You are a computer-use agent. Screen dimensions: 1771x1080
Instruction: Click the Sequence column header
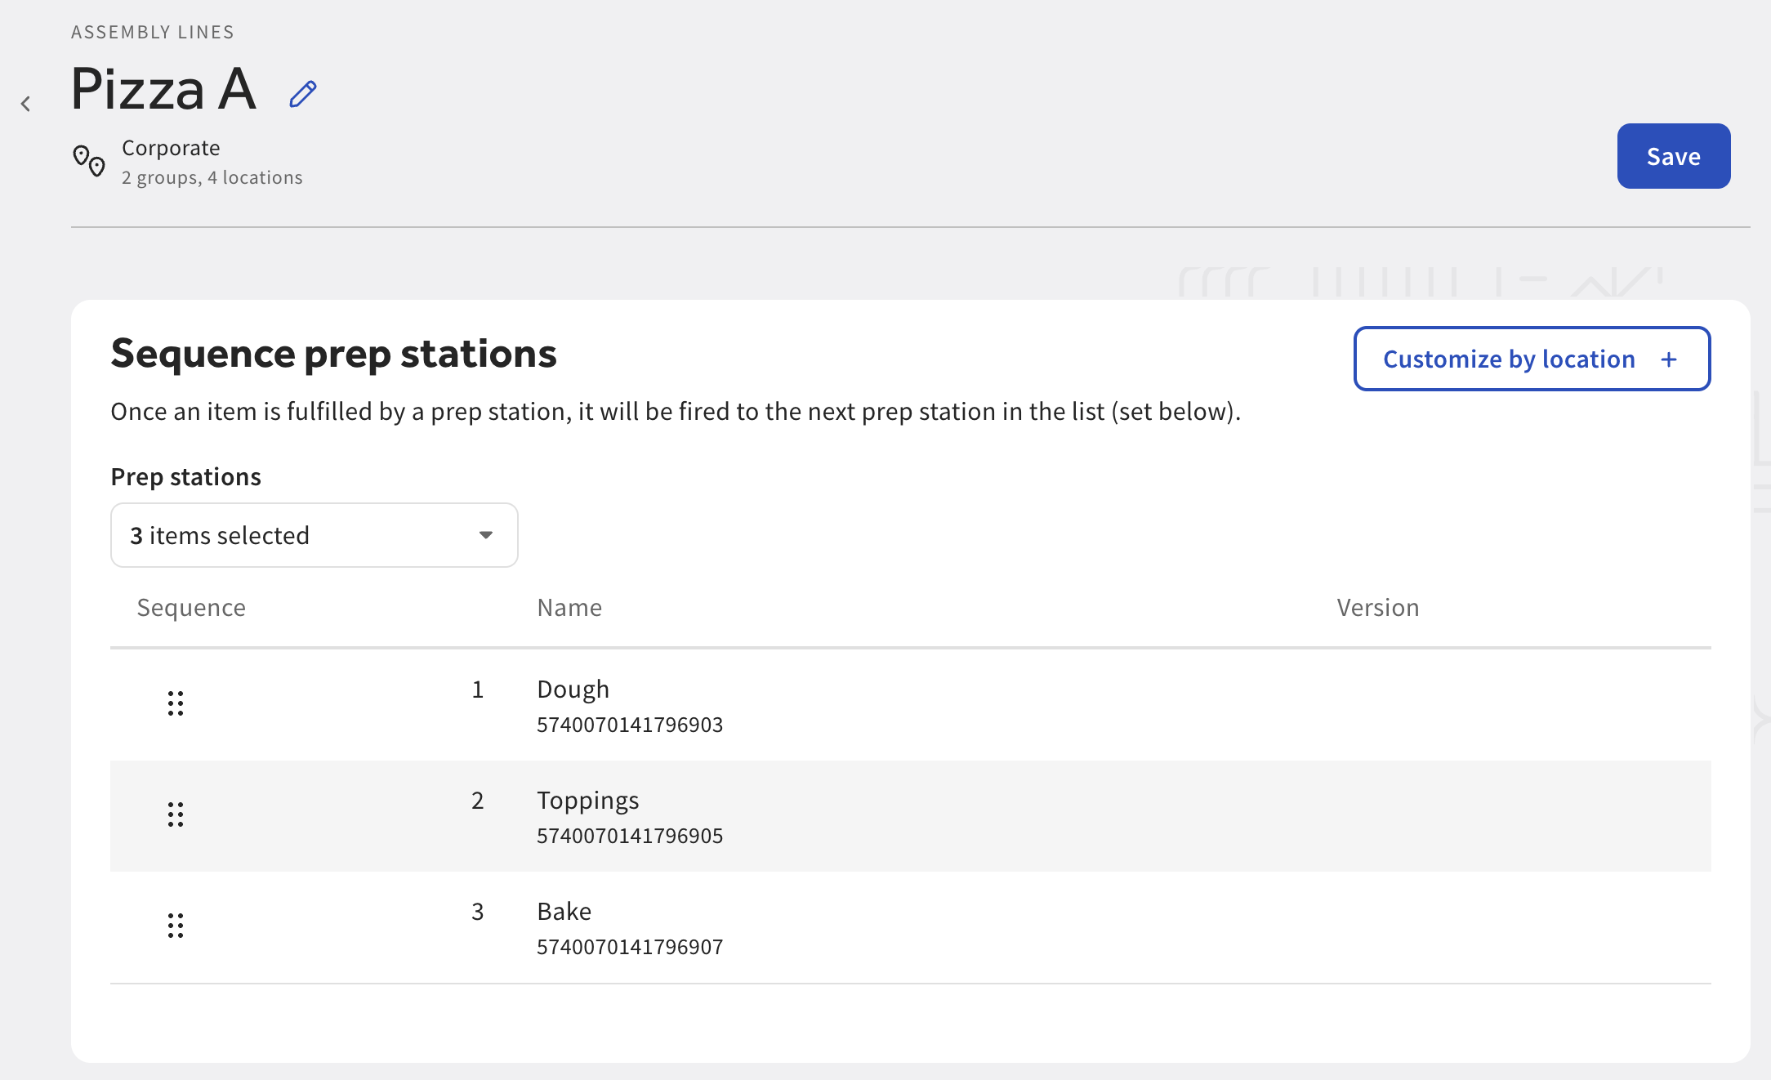(x=191, y=607)
